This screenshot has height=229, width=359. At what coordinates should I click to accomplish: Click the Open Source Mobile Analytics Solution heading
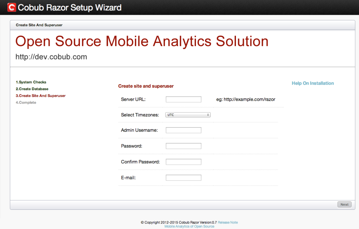point(142,41)
